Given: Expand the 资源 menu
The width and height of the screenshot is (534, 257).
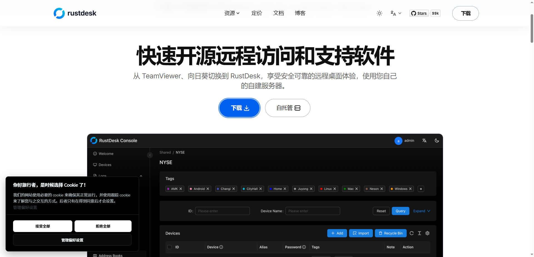Looking at the screenshot, I should coord(232,13).
